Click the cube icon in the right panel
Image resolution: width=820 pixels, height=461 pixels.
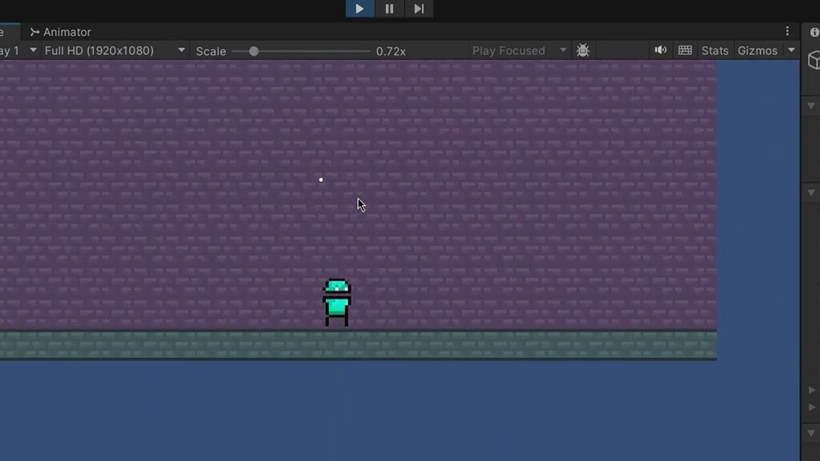tap(814, 59)
